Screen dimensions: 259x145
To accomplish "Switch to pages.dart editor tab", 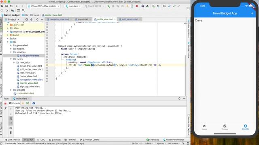I will (83, 19).
